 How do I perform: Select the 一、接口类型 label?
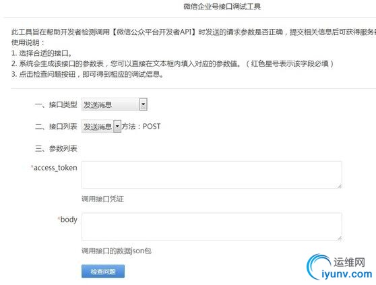click(56, 104)
